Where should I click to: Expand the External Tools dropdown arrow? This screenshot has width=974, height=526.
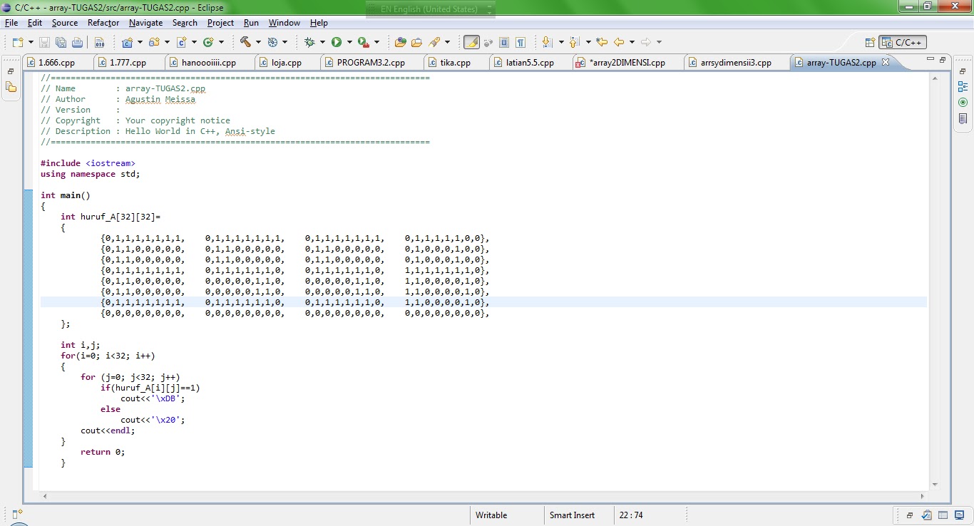[376, 42]
